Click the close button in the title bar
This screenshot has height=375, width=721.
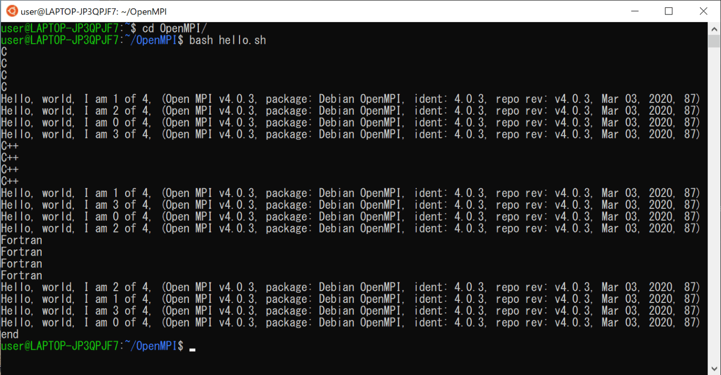tap(703, 11)
